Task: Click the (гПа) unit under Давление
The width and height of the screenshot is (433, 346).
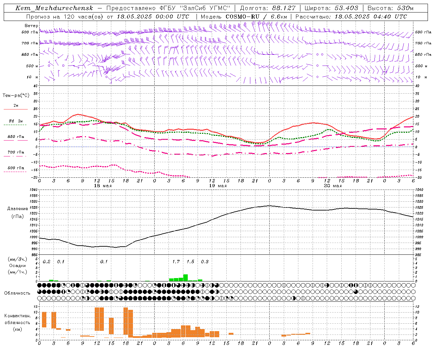Action: (18, 217)
